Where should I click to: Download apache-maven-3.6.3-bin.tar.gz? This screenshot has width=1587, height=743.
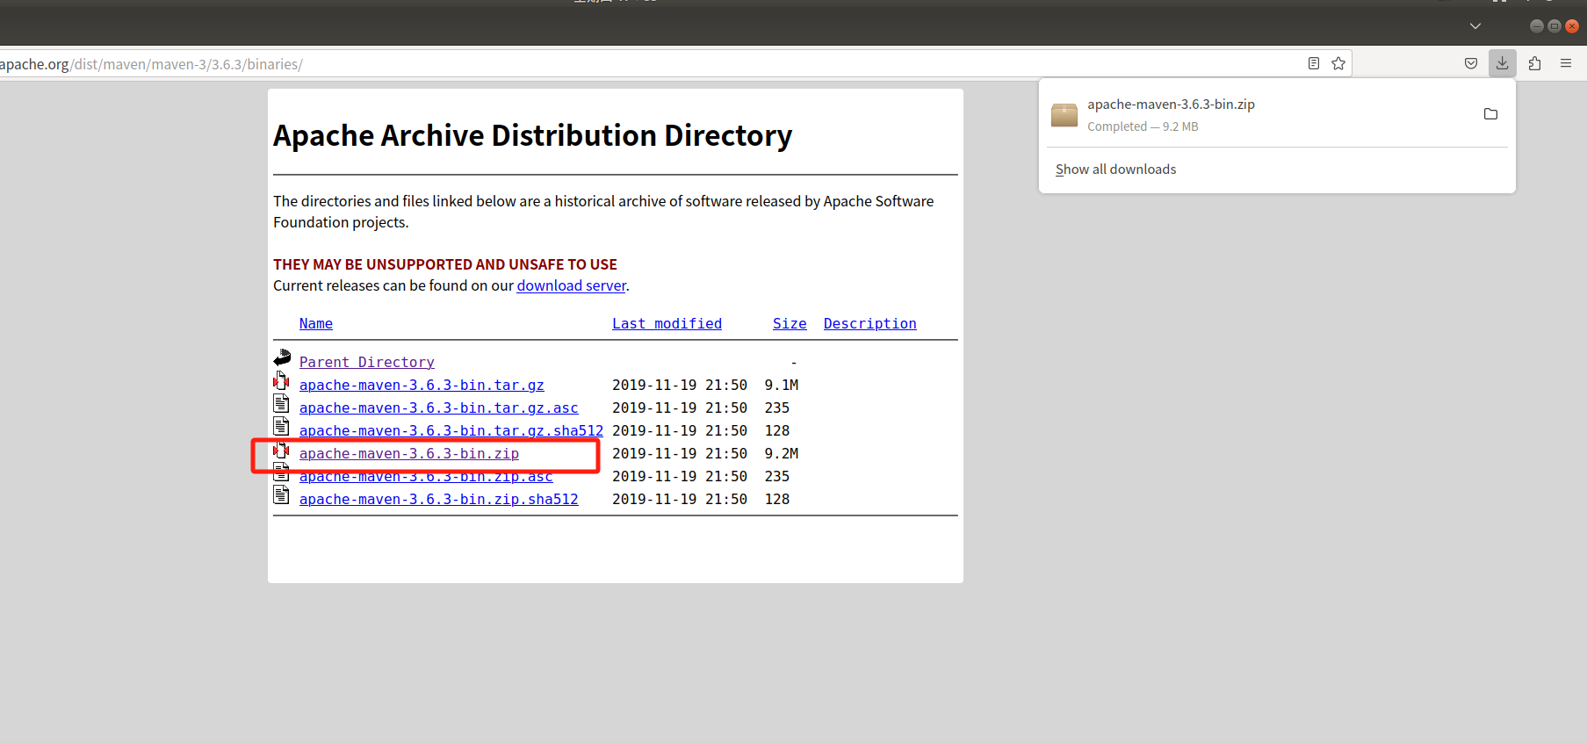[x=422, y=385]
